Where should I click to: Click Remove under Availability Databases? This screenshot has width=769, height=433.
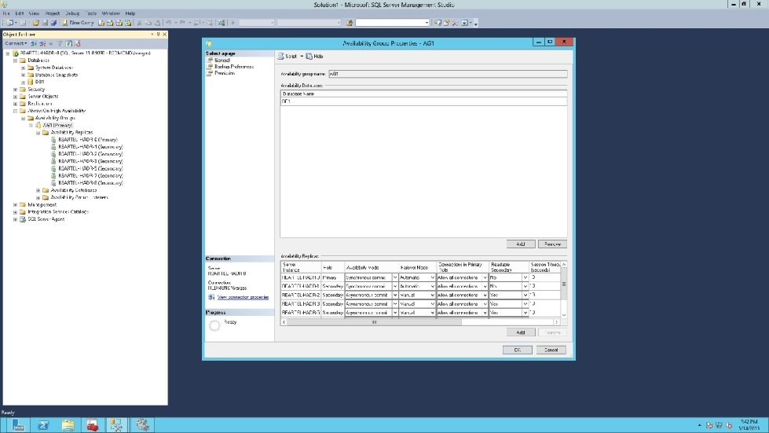[552, 244]
